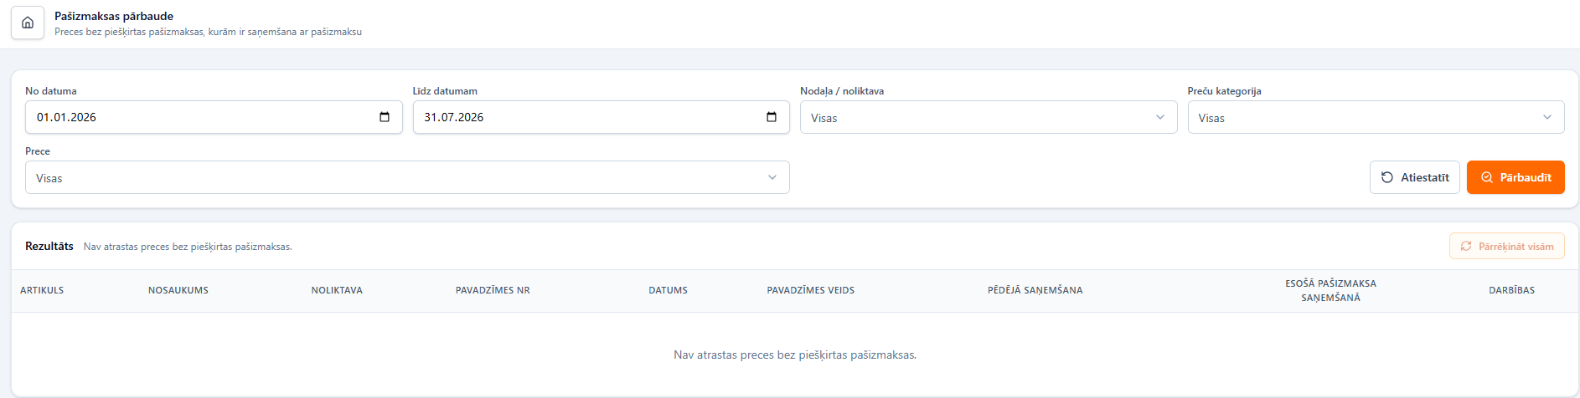Click the No datuma date value 01.01.2026
The height and width of the screenshot is (398, 1580).
[x=66, y=117]
